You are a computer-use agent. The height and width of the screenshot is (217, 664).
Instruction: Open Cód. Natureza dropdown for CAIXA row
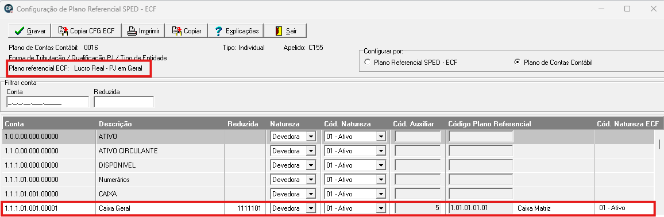[381, 194]
